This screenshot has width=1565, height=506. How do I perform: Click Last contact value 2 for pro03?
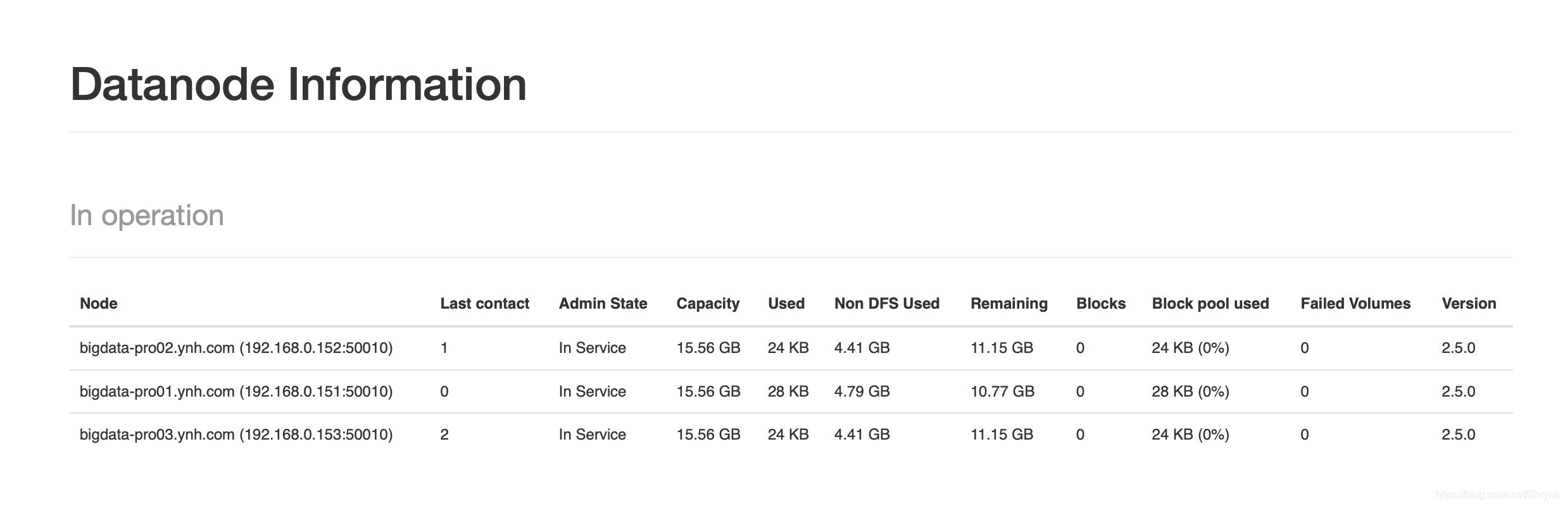pos(444,435)
